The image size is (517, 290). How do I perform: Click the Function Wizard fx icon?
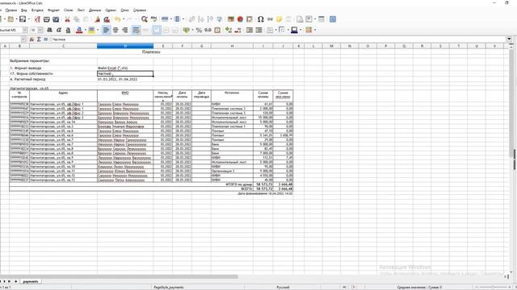click(32, 39)
